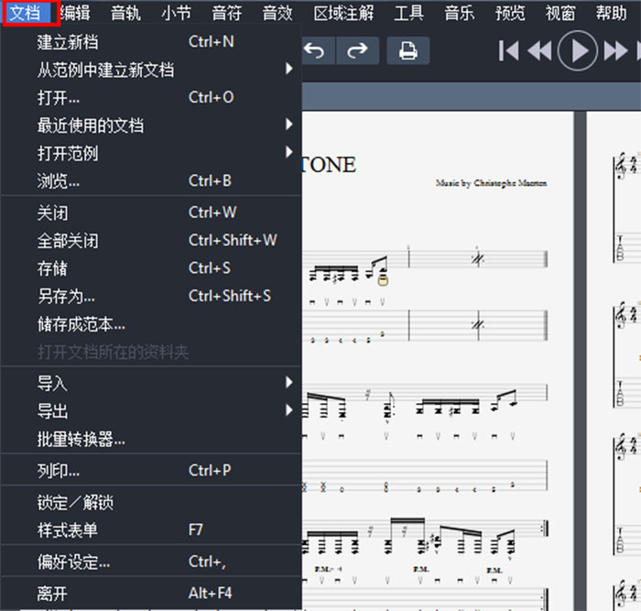Select 打开... menu entry
Image resolution: width=641 pixels, height=611 pixels.
(151, 98)
